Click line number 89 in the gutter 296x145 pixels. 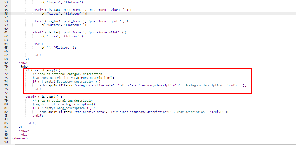tap(6, 138)
